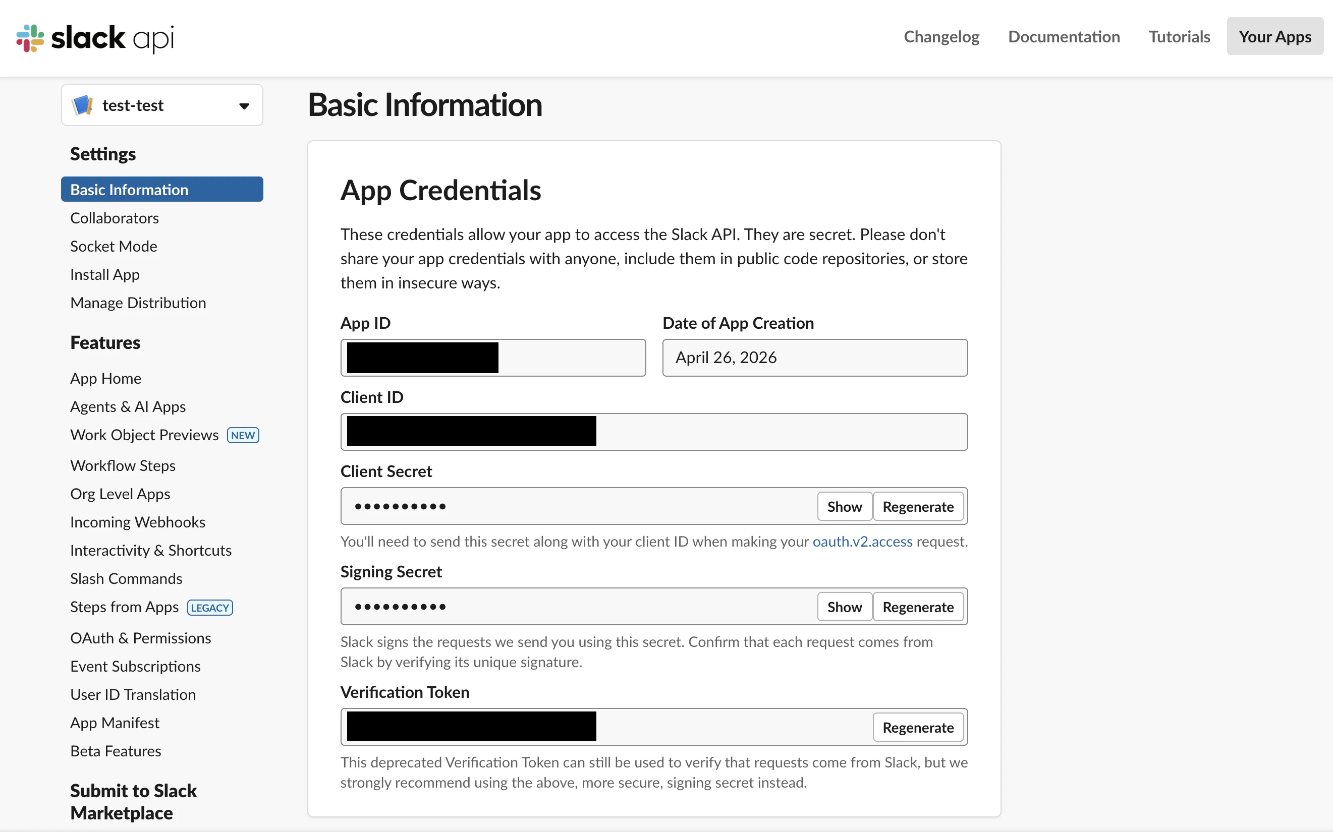Regenerate the Signing Secret
This screenshot has width=1333, height=832.
point(918,607)
